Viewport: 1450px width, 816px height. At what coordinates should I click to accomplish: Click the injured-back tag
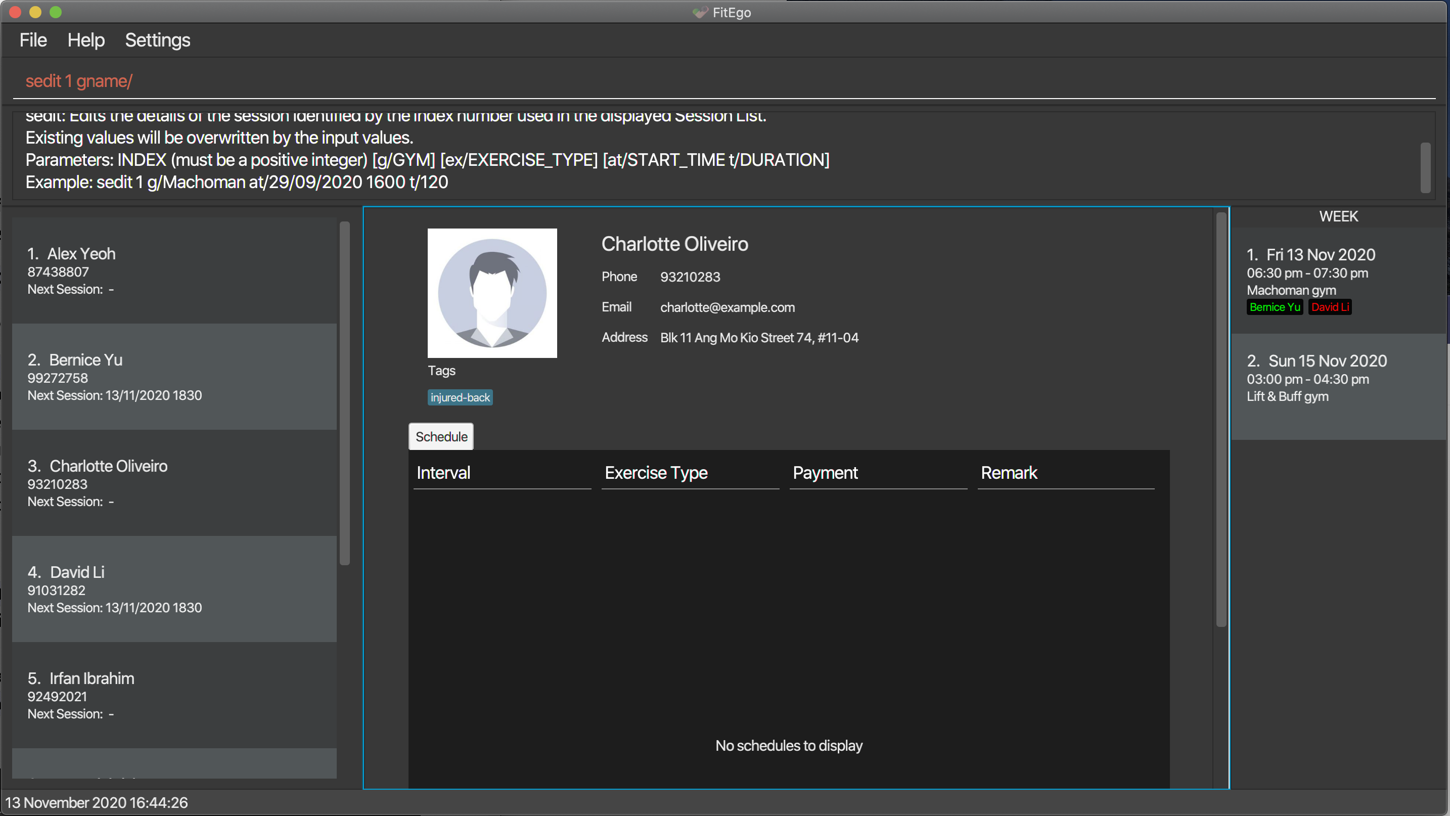[x=460, y=397]
